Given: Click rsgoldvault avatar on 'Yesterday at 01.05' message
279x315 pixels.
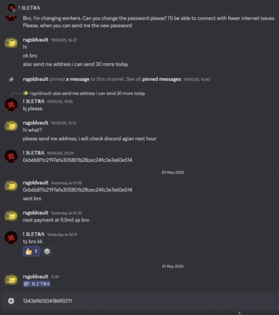Looking at the screenshot, I should pyautogui.click(x=11, y=186).
